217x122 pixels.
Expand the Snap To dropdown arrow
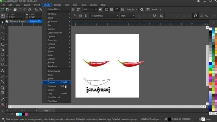[136, 9]
